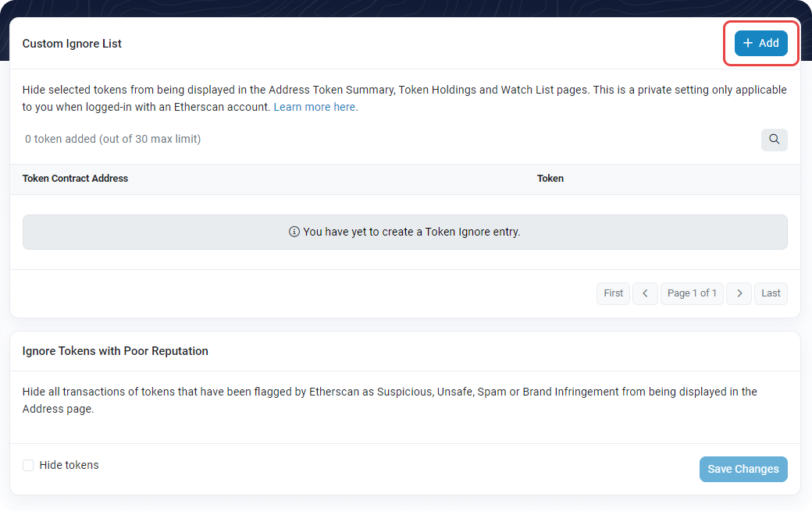The height and width of the screenshot is (511, 812).
Task: Click the '0 token added' counter text
Action: pos(112,139)
